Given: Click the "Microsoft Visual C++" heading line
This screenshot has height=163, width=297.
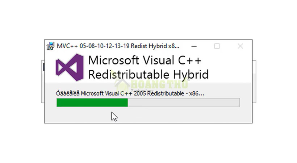Looking at the screenshot, I should 145,60.
